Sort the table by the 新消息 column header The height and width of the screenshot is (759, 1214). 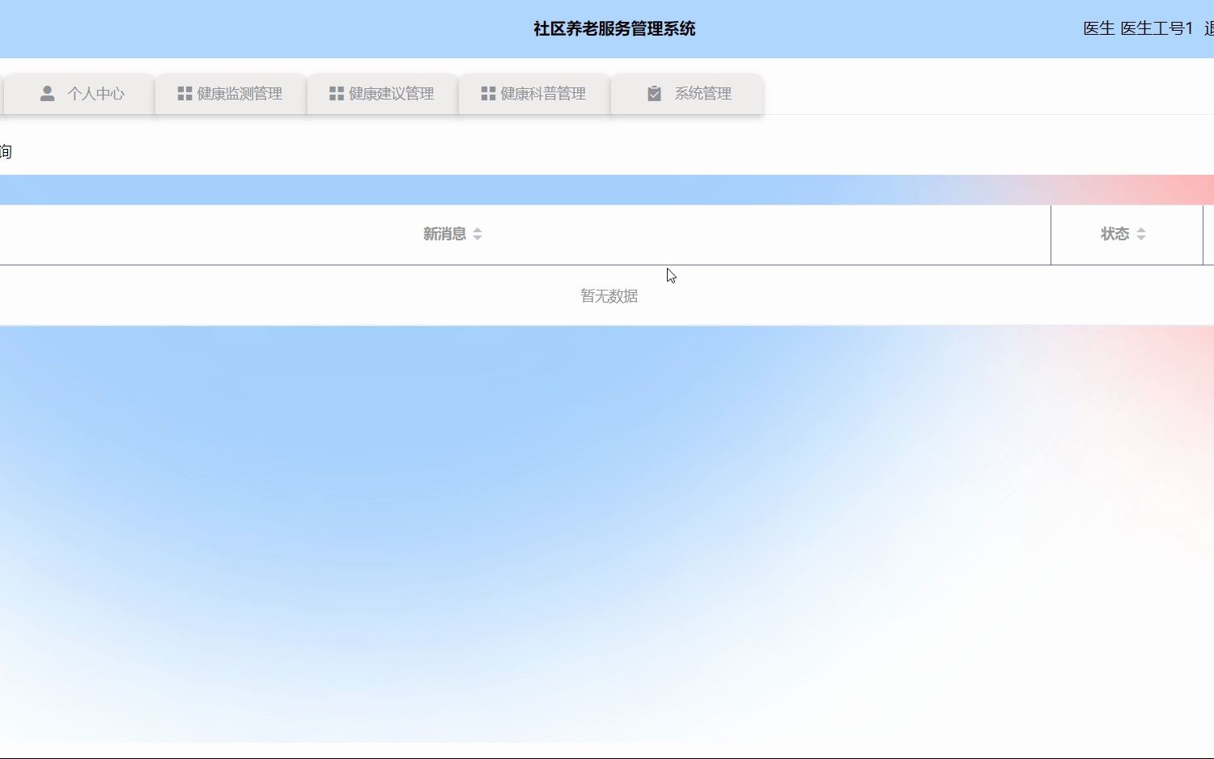[x=444, y=233]
